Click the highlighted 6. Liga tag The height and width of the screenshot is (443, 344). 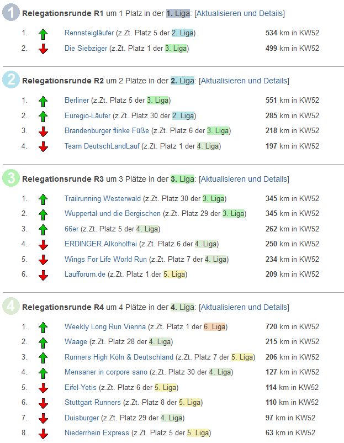(214, 326)
